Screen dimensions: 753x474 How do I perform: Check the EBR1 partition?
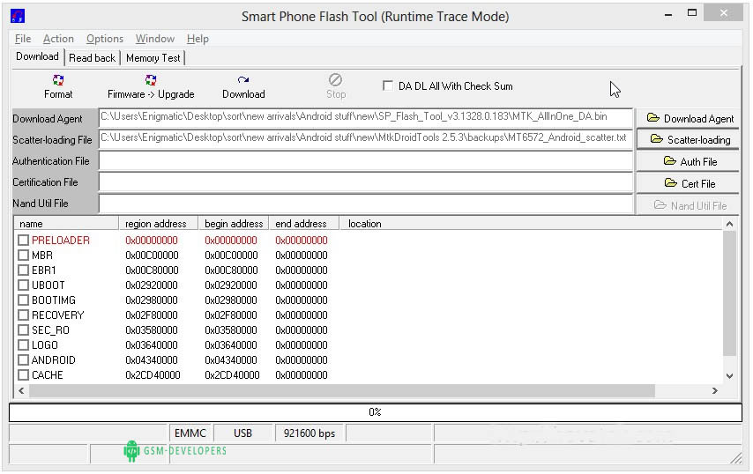(x=23, y=270)
